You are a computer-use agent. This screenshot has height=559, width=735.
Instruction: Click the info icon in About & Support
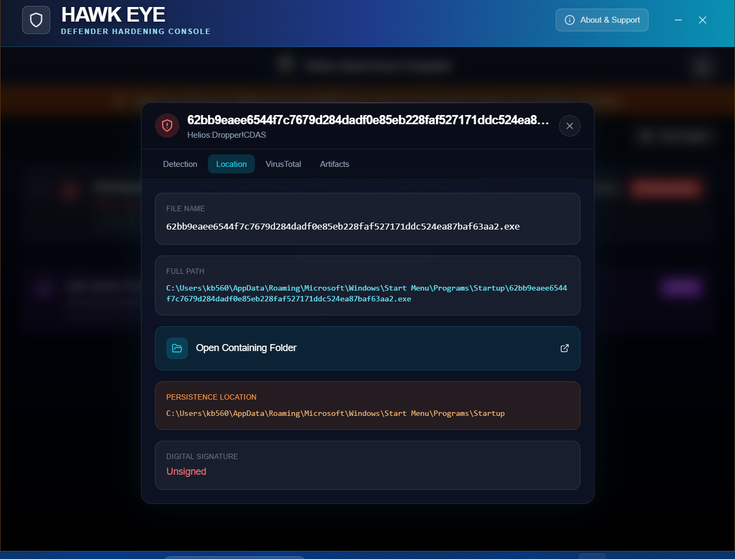(570, 20)
